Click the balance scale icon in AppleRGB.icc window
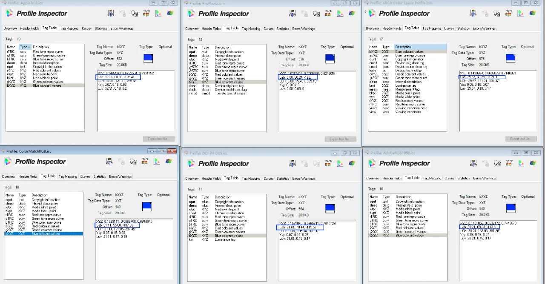The image size is (545, 284). pyautogui.click(x=146, y=13)
